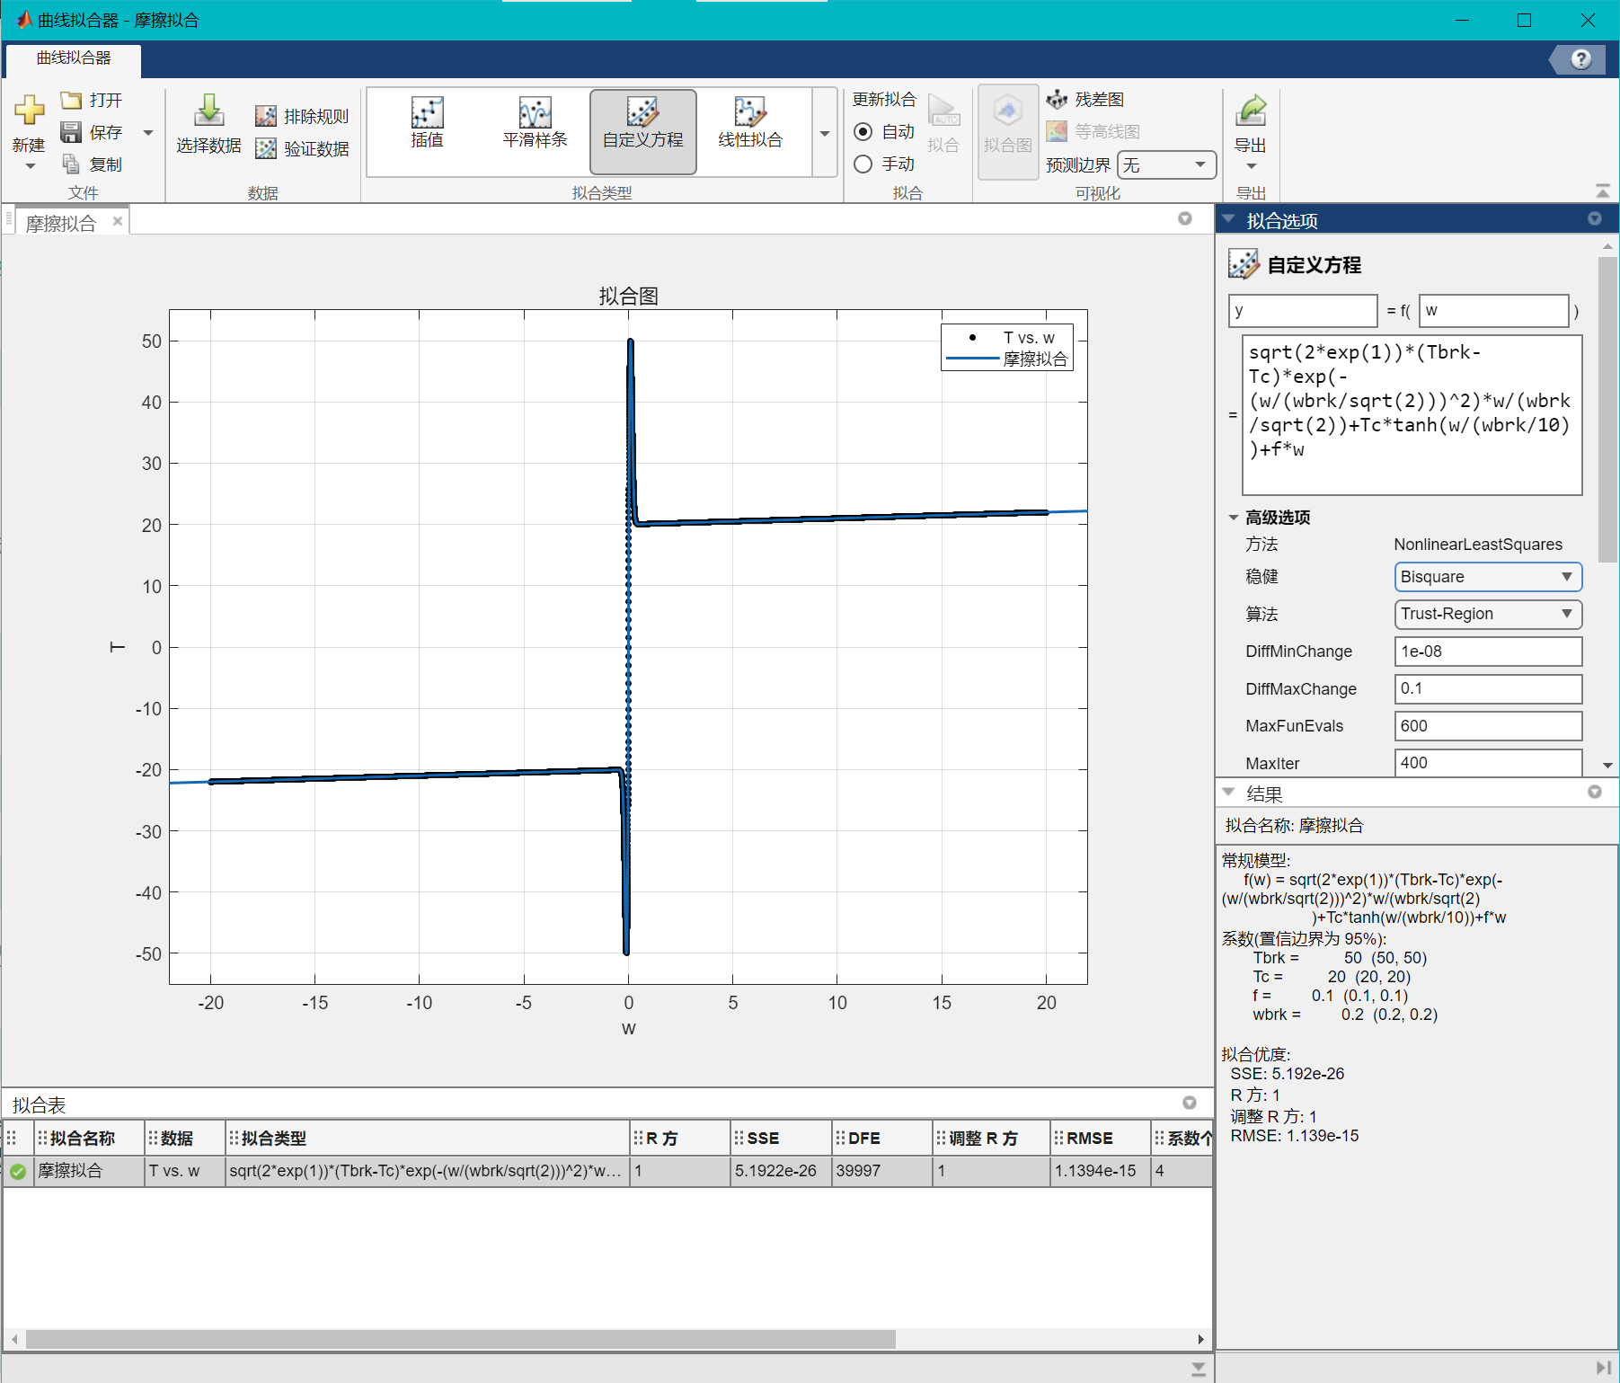This screenshot has width=1620, height=1383.
Task: Sort by the DFE column header
Action: [x=881, y=1138]
